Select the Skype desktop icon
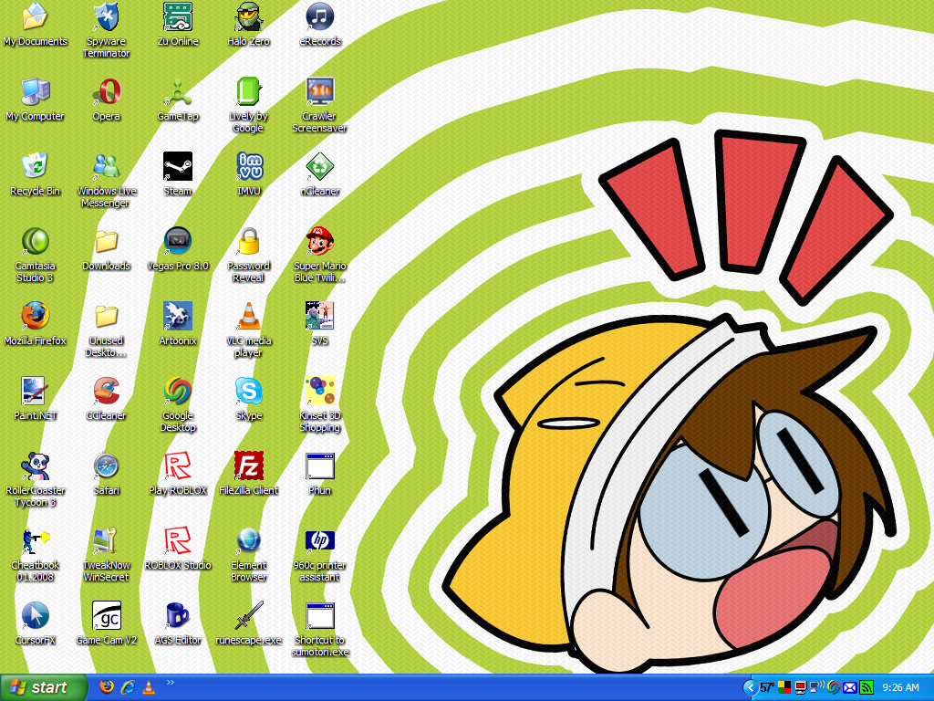This screenshot has width=934, height=701. point(248,391)
